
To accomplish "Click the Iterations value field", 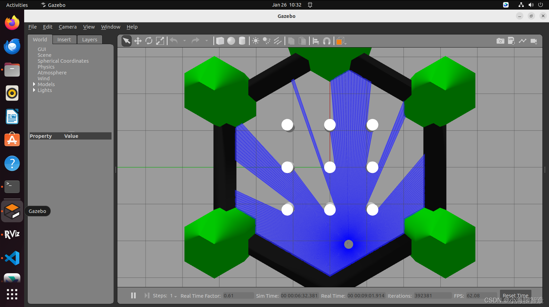I will 433,296.
